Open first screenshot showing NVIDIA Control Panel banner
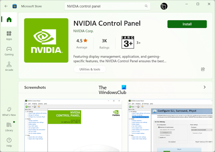215x152 pixels. pyautogui.click(x=73, y=126)
